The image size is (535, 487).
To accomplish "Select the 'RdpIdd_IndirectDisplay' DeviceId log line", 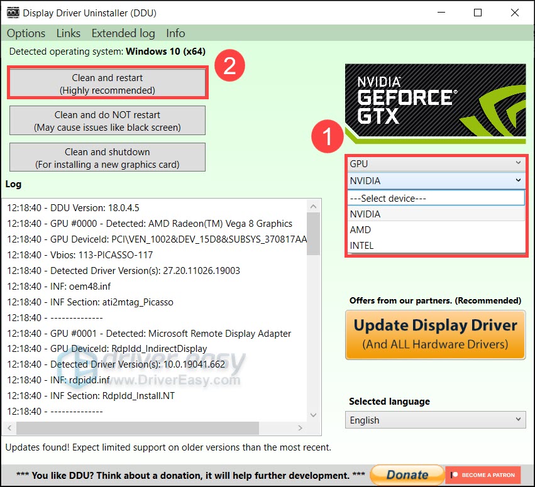I will [107, 349].
